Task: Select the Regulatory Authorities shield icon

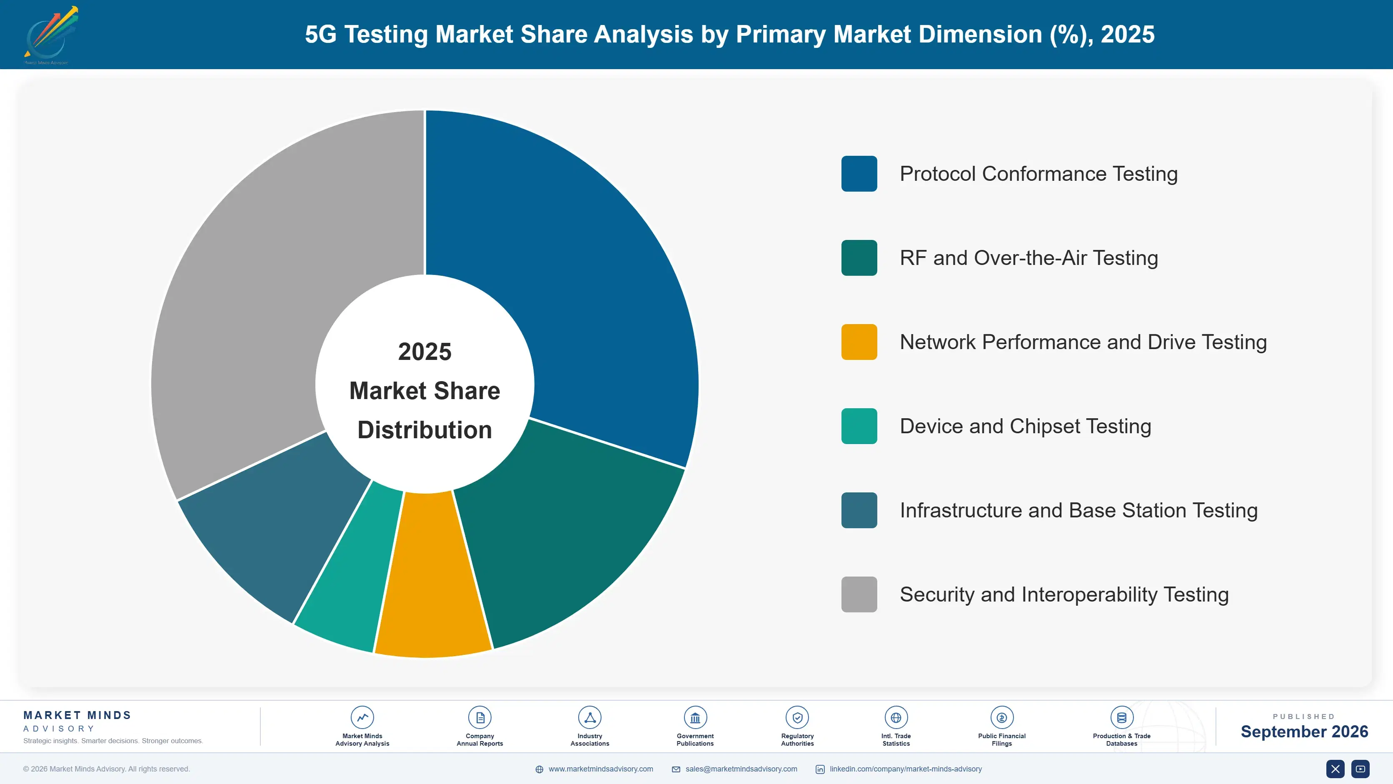Action: pyautogui.click(x=797, y=717)
